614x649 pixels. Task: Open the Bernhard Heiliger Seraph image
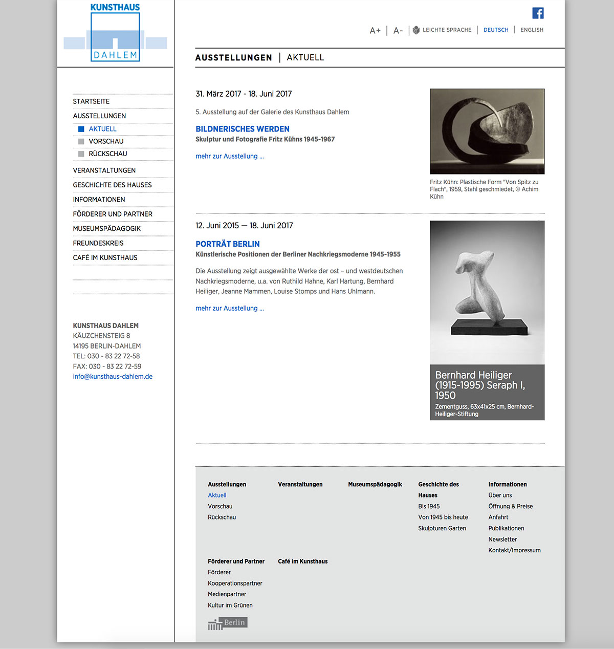tap(487, 292)
